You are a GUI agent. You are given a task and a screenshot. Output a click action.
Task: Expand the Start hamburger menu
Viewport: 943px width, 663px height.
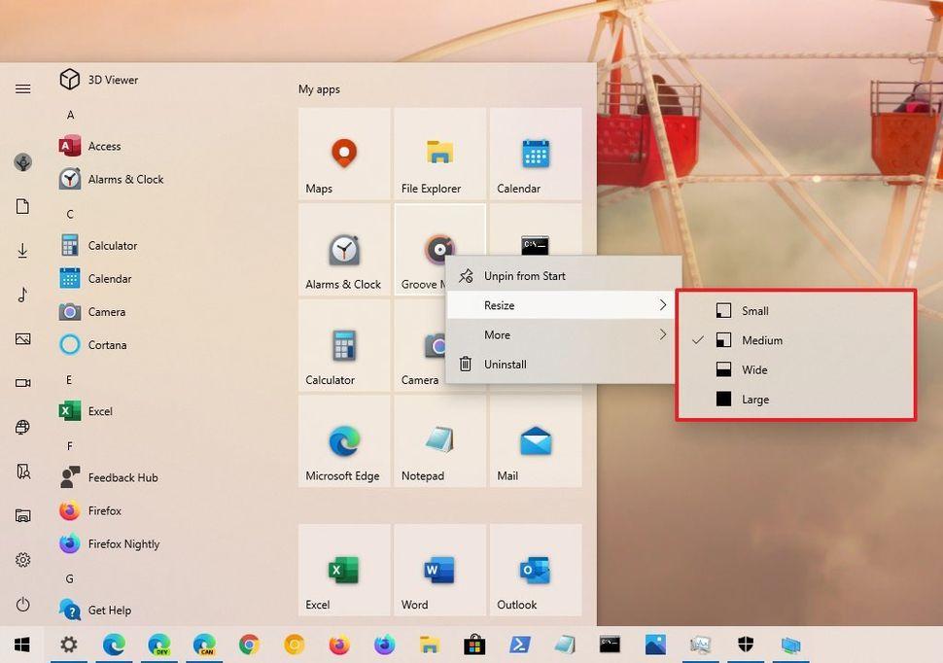tap(23, 89)
